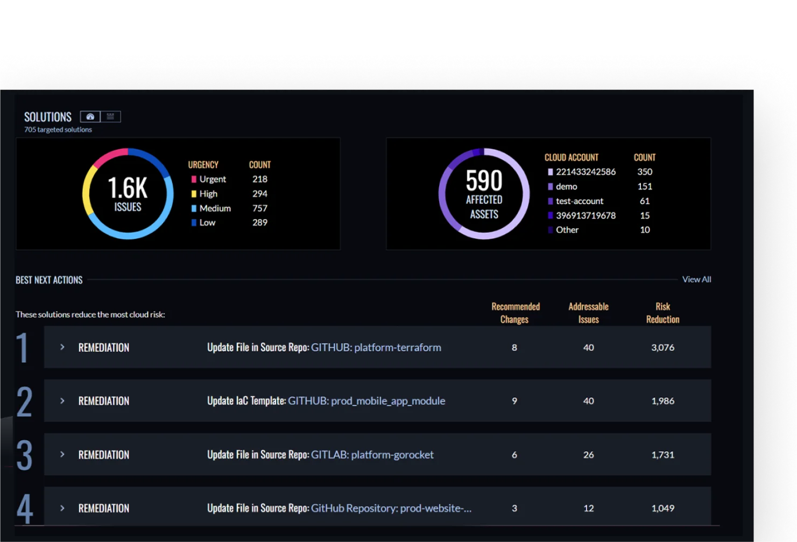Expand the prod-website remediation row
This screenshot has height=542, width=797.
(62, 508)
